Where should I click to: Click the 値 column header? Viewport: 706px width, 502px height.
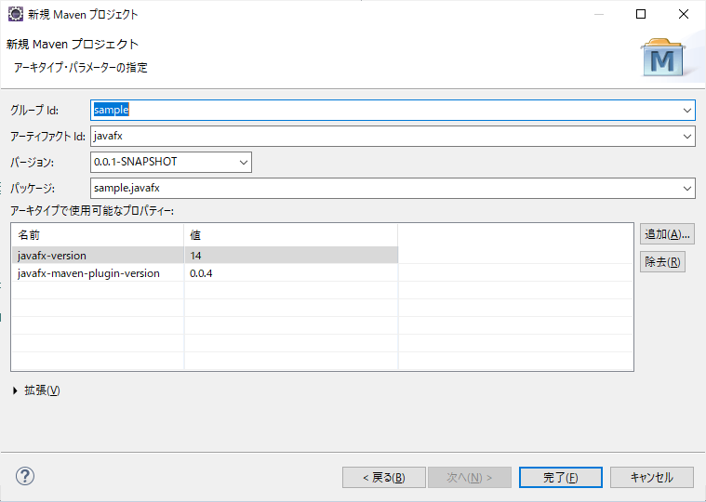click(291, 235)
